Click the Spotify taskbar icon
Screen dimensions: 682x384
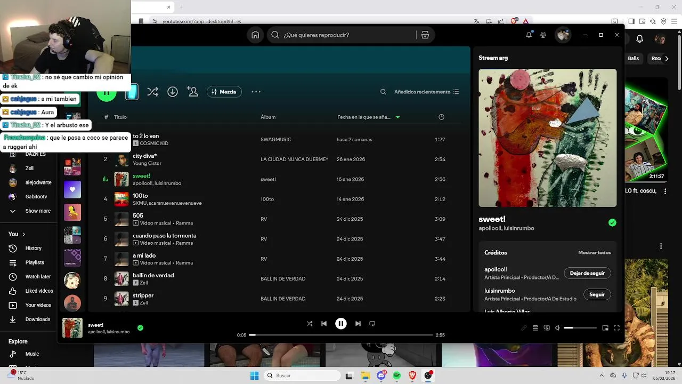tap(396, 375)
